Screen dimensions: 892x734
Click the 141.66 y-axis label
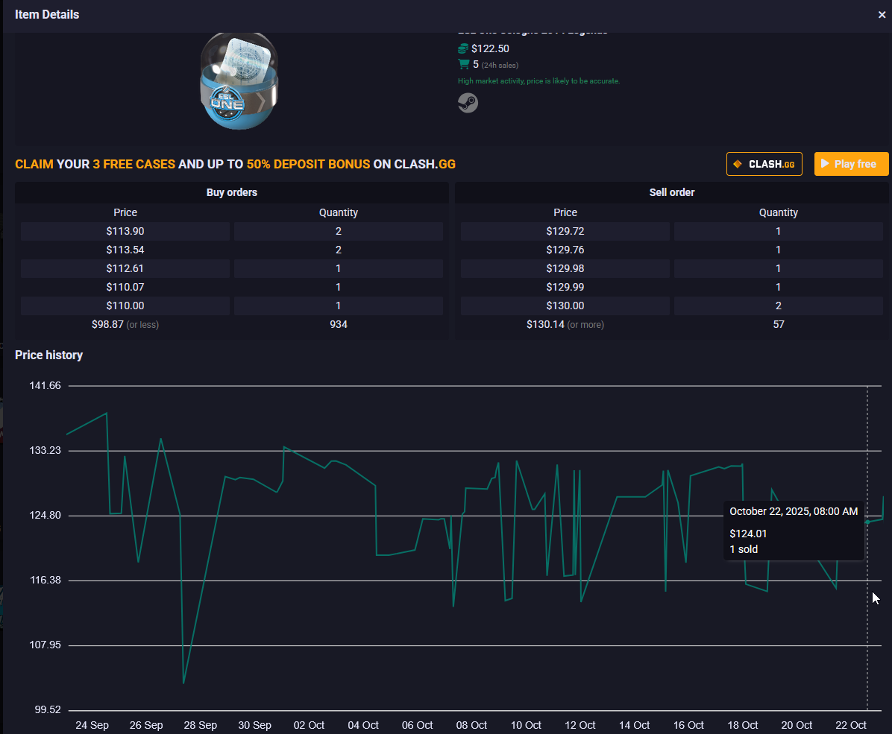(45, 385)
